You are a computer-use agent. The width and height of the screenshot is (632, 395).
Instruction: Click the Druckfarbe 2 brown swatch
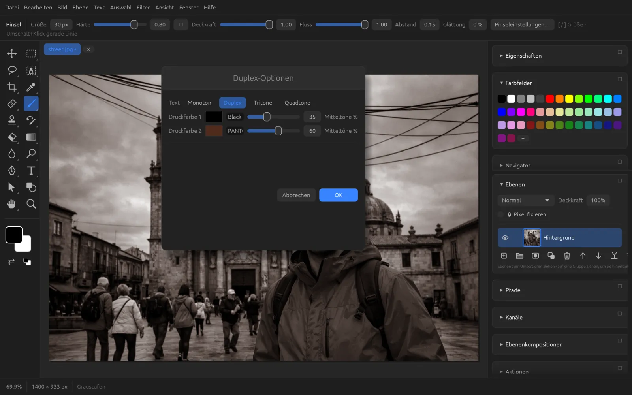214,131
